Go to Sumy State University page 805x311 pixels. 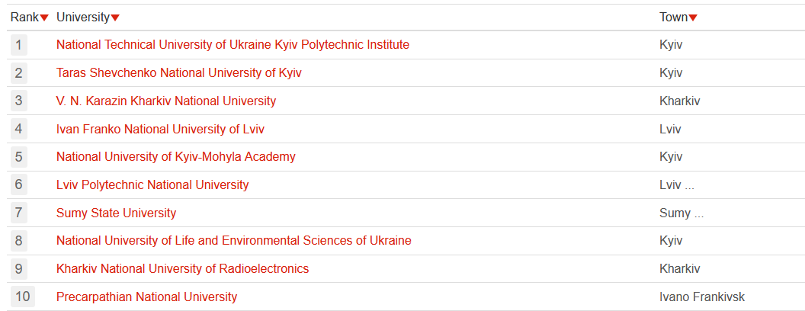116,213
